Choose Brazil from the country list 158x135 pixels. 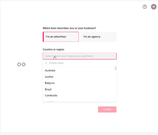pyautogui.click(x=80, y=89)
